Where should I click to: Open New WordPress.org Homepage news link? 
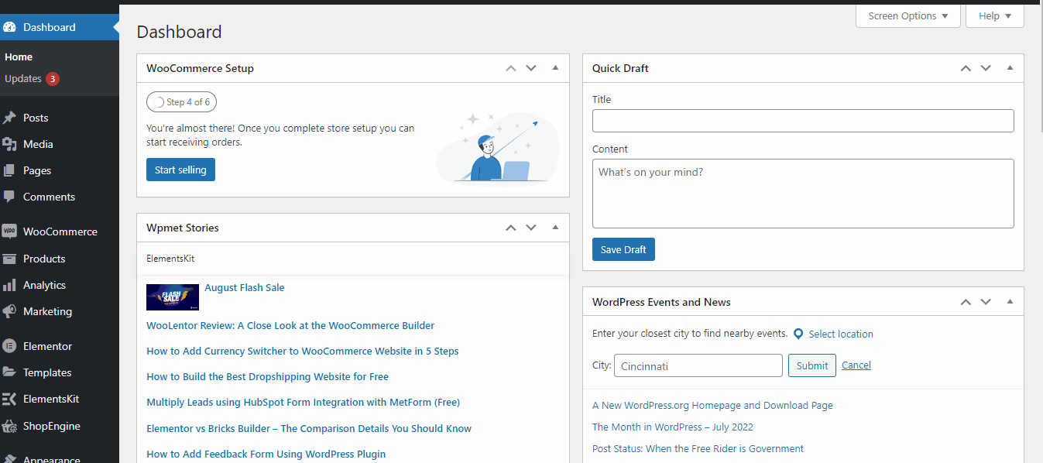[x=712, y=405]
